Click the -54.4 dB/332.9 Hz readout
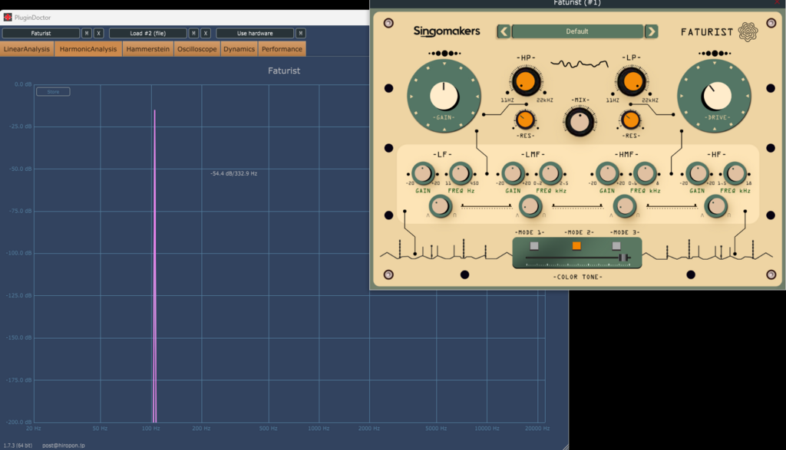Image resolution: width=786 pixels, height=450 pixels. click(x=233, y=174)
